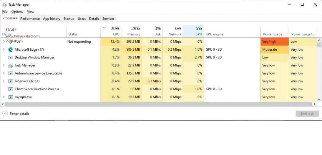Click the Task Manager process row icon
The image size is (322, 155).
point(11,65)
